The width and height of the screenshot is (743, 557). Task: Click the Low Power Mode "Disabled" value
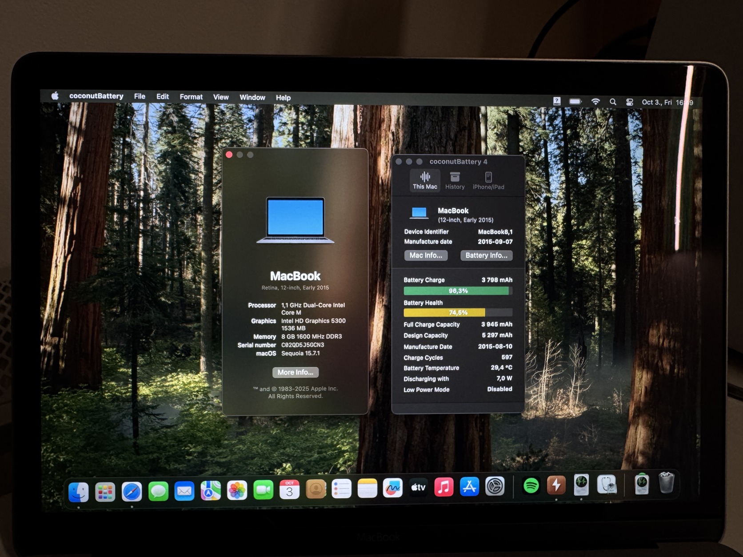click(x=499, y=389)
